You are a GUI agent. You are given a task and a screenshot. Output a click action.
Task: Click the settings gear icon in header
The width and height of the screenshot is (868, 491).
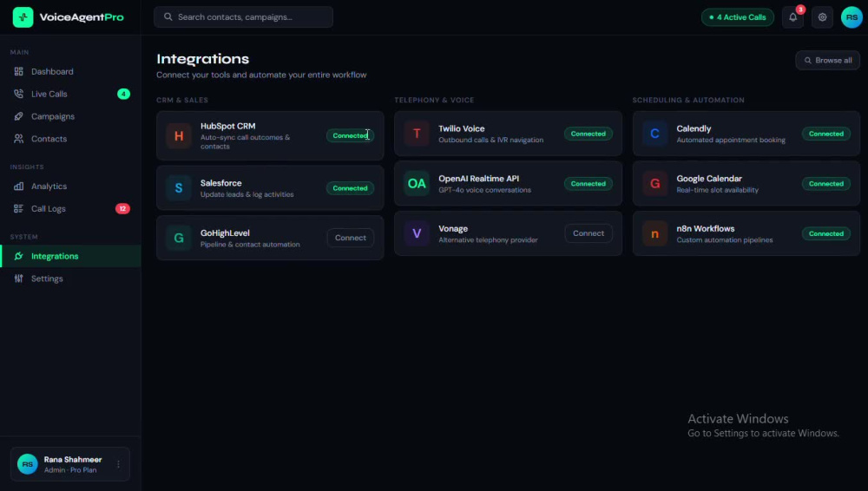click(x=823, y=17)
